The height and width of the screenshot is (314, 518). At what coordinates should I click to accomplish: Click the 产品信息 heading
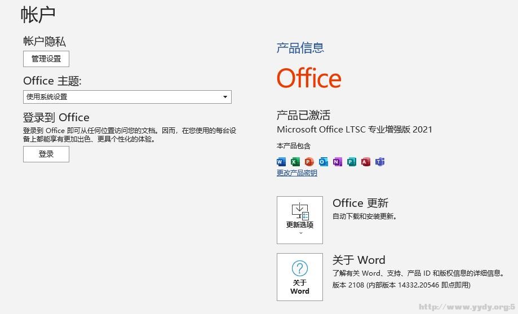pyautogui.click(x=300, y=48)
